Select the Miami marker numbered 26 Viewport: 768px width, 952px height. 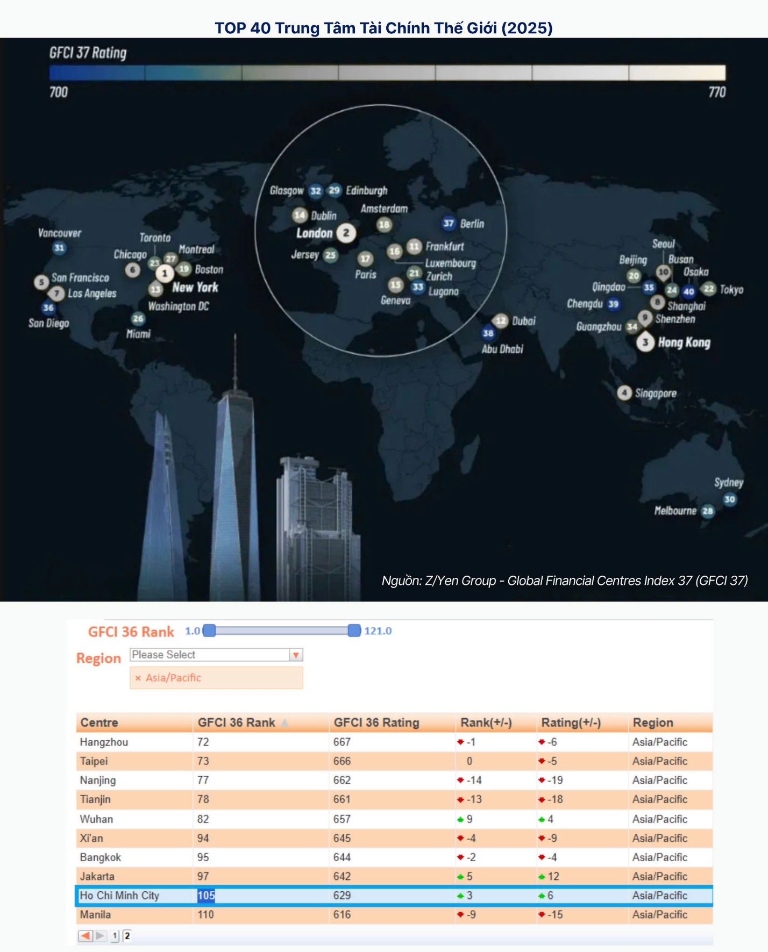(x=138, y=318)
